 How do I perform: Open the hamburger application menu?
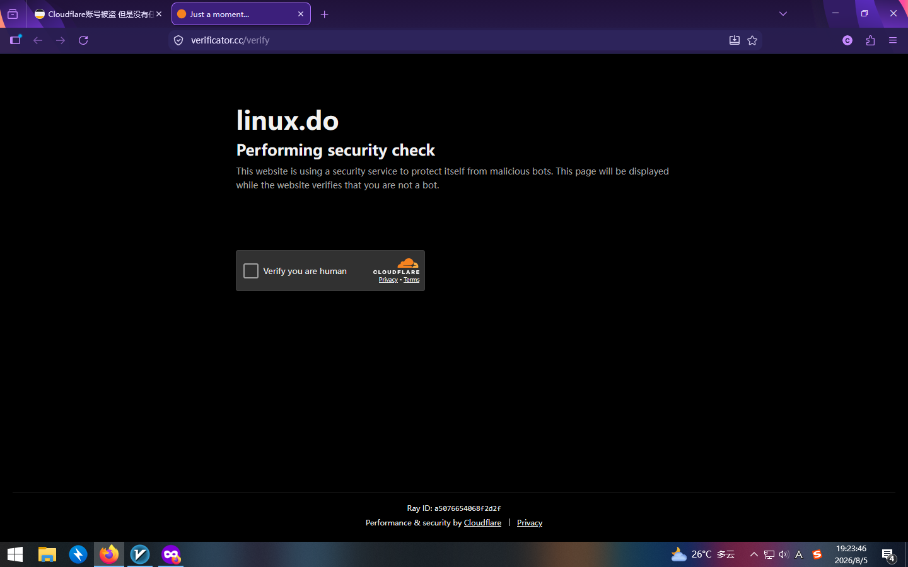pyautogui.click(x=893, y=40)
